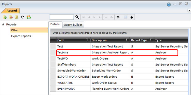Click the magnifying glass search icon
This screenshot has height=95, width=191.
tap(77, 17)
